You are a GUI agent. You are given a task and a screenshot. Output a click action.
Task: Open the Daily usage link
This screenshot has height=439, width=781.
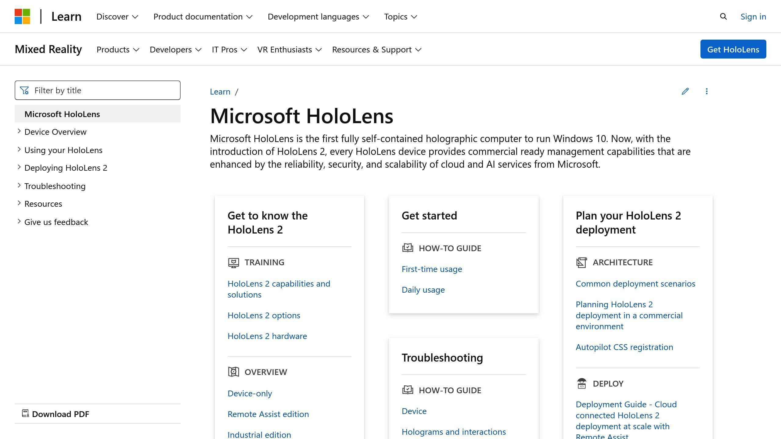coord(423,290)
